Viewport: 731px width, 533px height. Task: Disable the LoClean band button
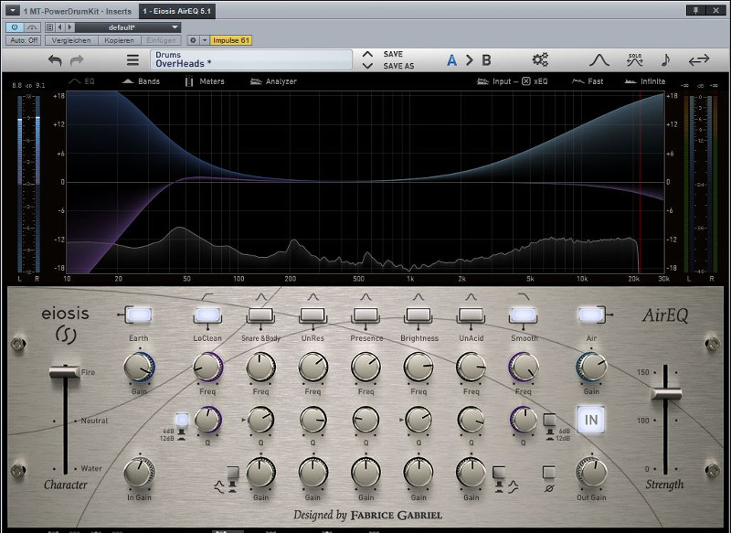(207, 314)
